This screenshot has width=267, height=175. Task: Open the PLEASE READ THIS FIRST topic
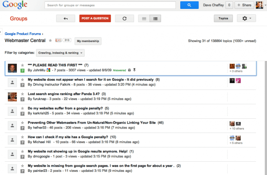pyautogui.click(x=55, y=65)
